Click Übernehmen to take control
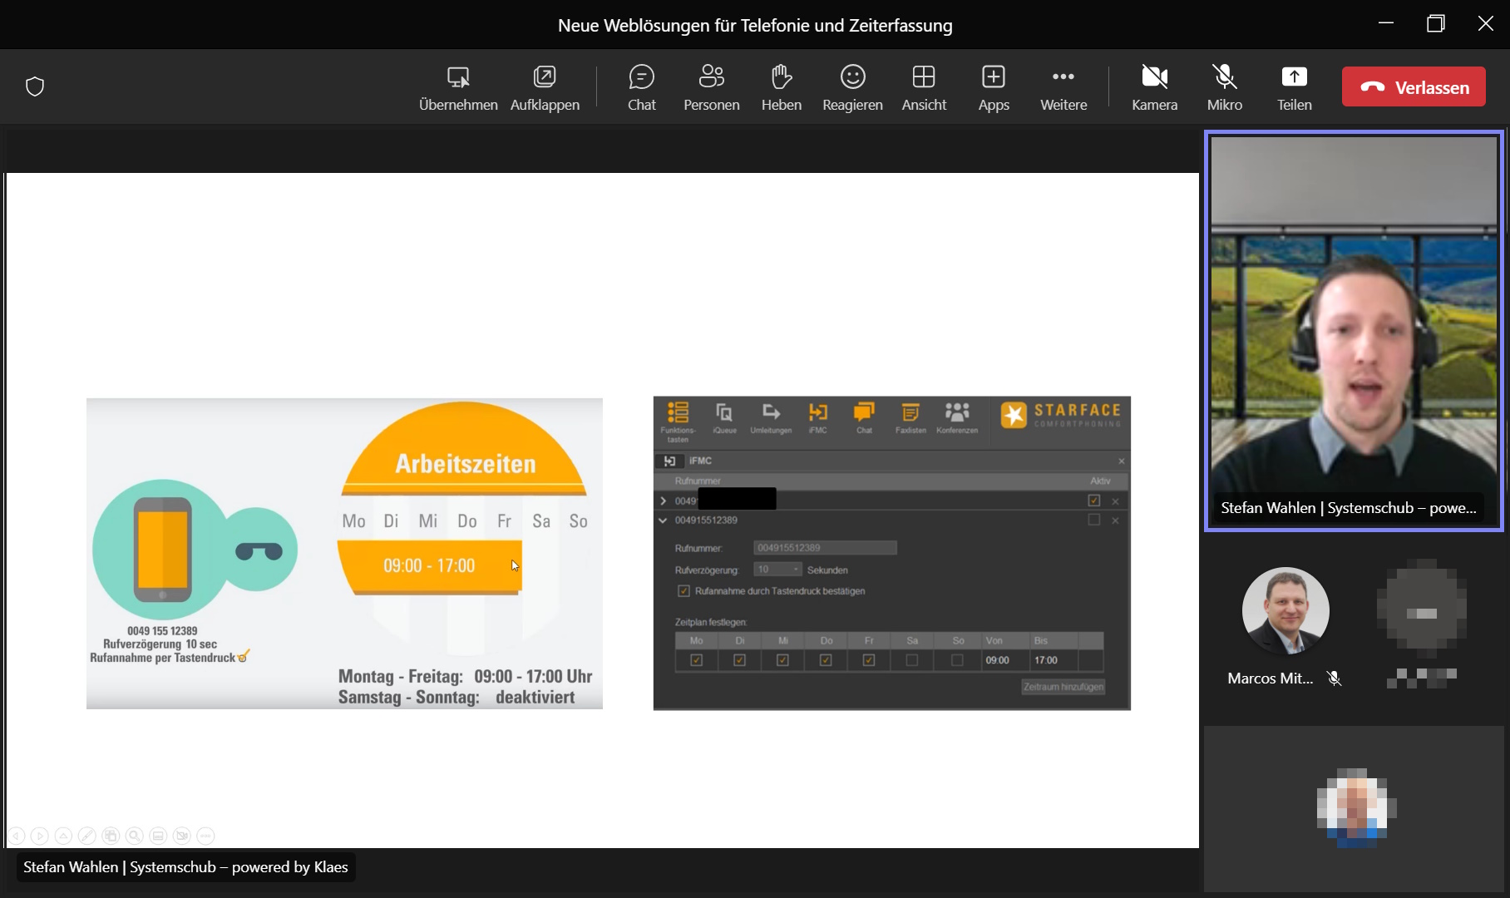This screenshot has width=1510, height=898. pyautogui.click(x=458, y=87)
